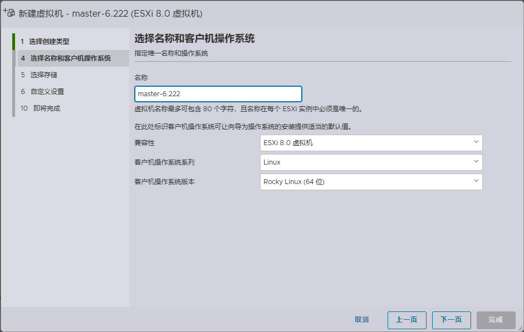Click the heading 选择名称和客户机操作系统
Viewport: 524px width, 332px height.
tap(194, 38)
